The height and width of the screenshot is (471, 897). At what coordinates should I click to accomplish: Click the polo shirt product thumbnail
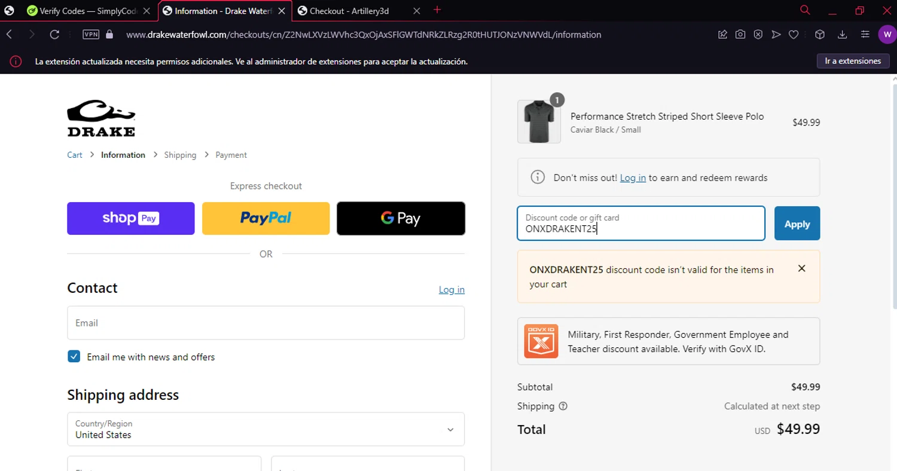pos(539,122)
